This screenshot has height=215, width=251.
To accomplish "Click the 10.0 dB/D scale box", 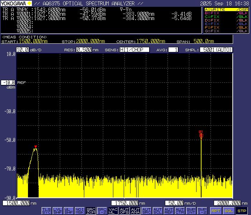I will [23, 50].
